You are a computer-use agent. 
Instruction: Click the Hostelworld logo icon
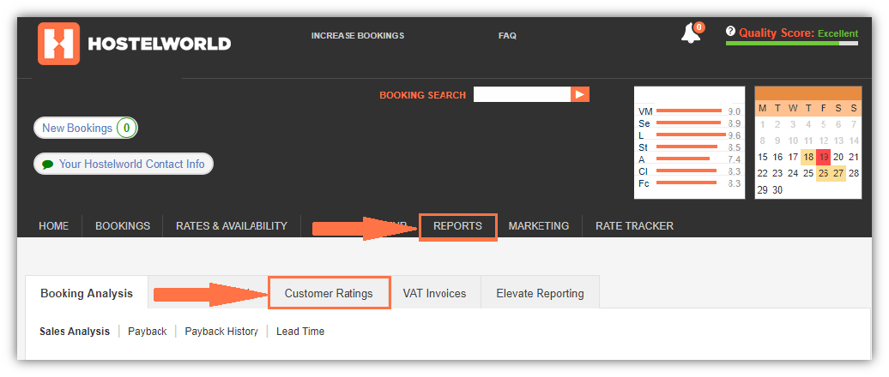(x=58, y=44)
